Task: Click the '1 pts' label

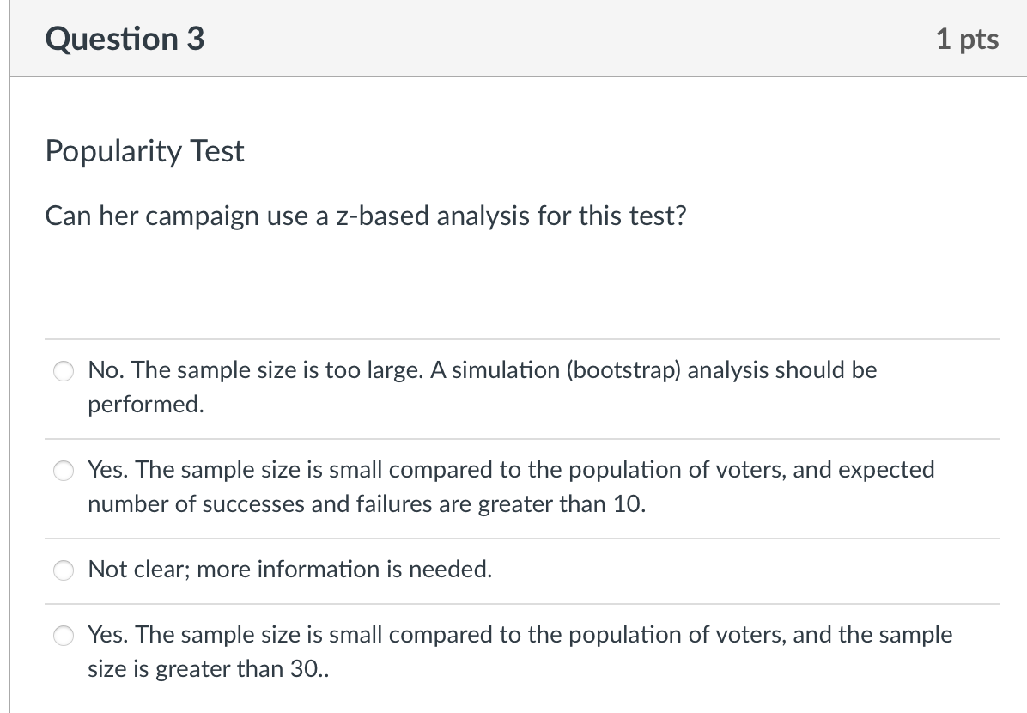Action: (x=969, y=38)
